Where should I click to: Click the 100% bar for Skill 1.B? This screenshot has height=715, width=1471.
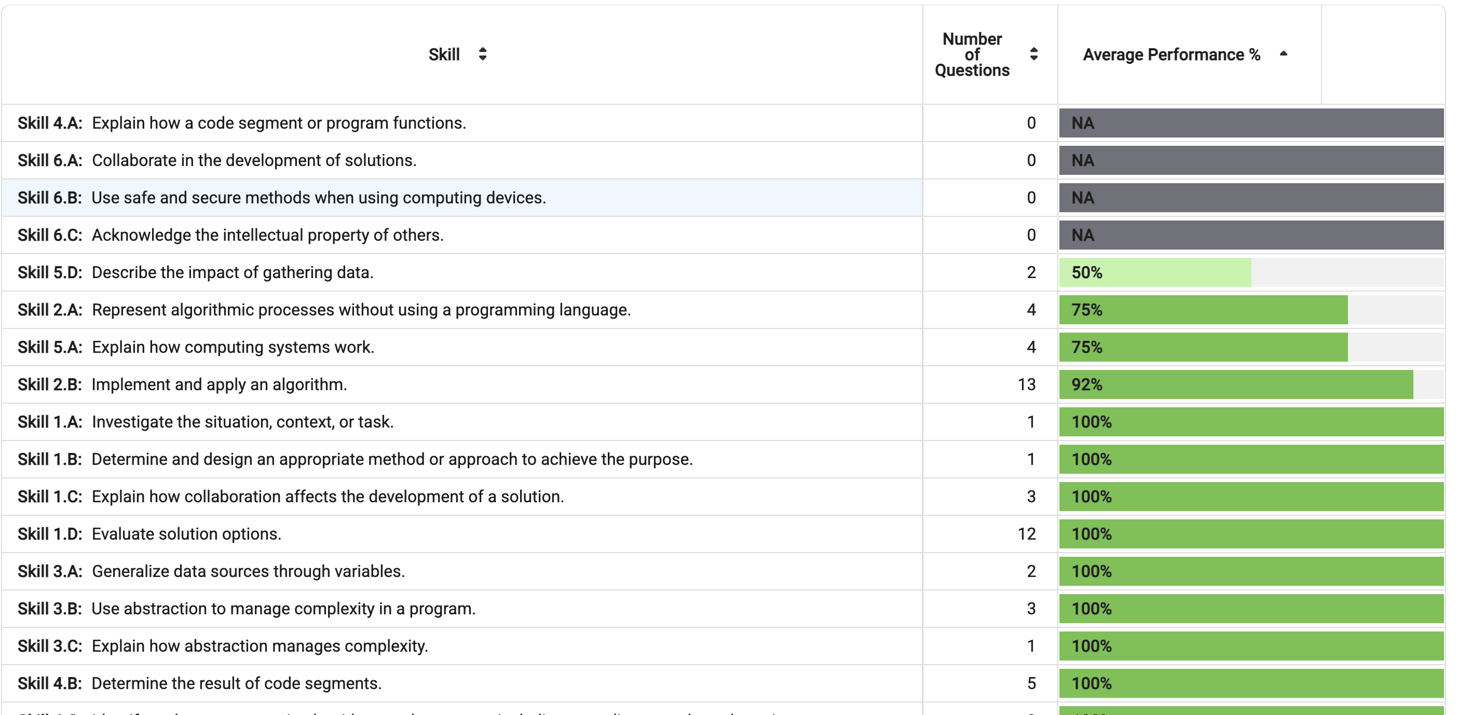(x=1251, y=459)
